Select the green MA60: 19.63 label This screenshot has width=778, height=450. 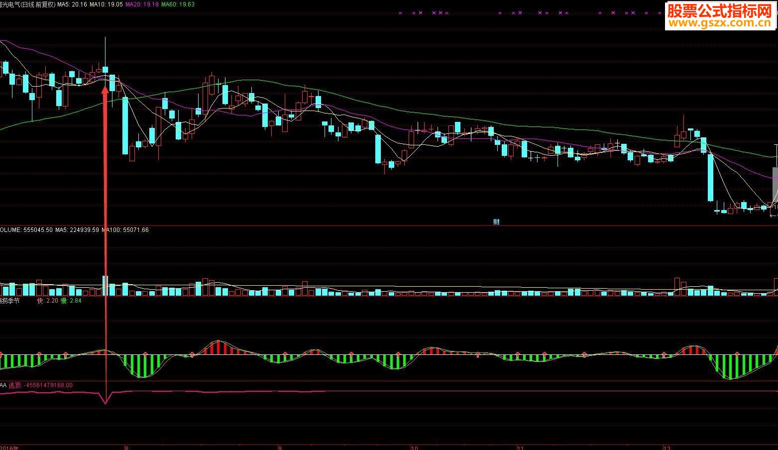tap(178, 4)
